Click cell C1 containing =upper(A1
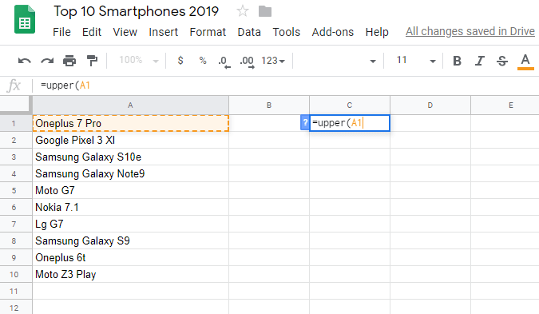Image resolution: width=539 pixels, height=314 pixels. 350,123
